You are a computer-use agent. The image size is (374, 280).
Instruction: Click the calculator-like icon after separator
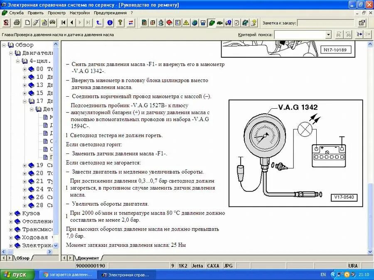tap(144, 23)
